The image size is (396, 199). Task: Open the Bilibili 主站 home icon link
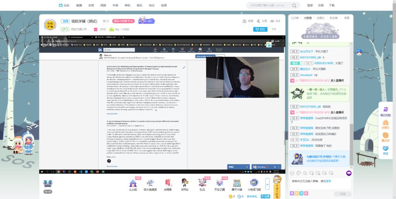[x=64, y=5]
